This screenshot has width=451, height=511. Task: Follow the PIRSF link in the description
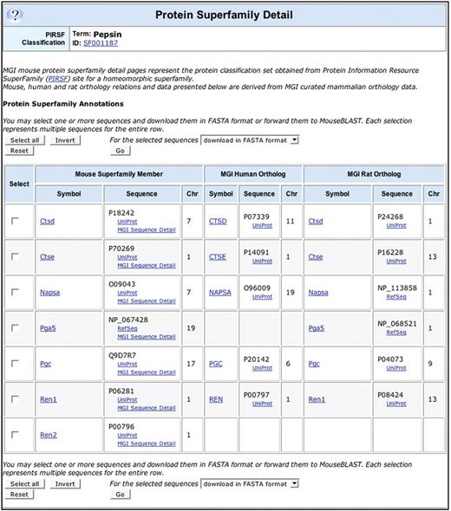58,79
